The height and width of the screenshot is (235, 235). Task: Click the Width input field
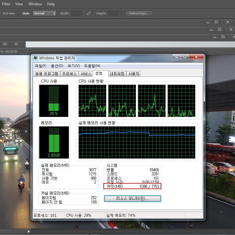(x=76, y=13)
